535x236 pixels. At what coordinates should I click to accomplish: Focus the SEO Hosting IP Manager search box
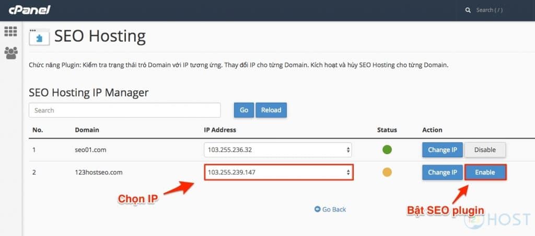tap(124, 110)
